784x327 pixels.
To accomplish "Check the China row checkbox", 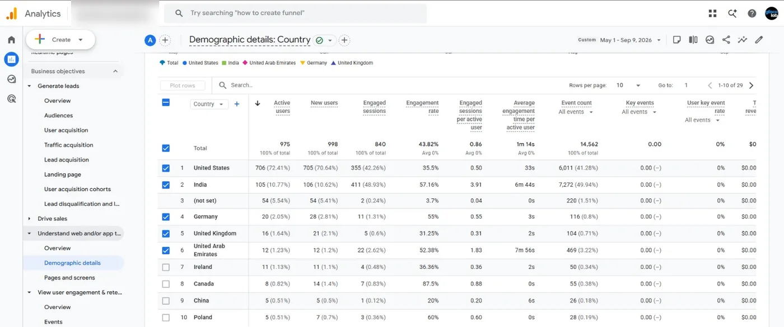I will click(166, 301).
